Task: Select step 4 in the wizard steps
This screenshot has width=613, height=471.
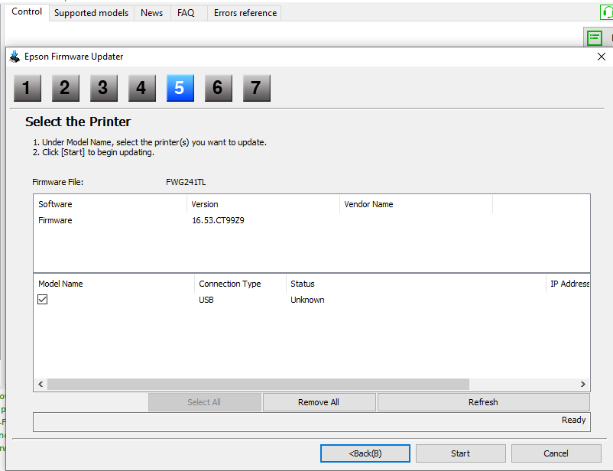Action: (x=142, y=88)
